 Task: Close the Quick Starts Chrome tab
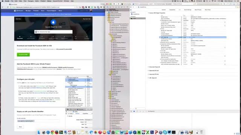pyautogui.click(x=25, y=4)
